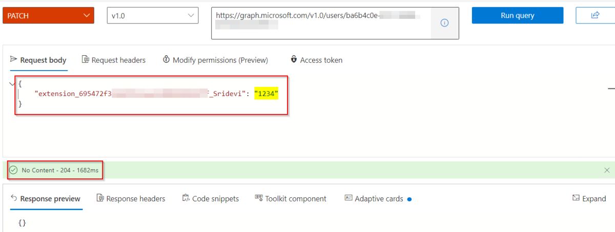Viewport: 615px width, 232px height.
Task: Click the Expand icon in response area
Action: tap(576, 198)
